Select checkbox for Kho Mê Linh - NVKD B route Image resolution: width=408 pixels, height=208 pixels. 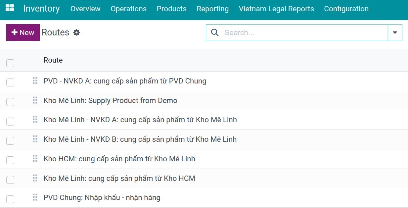(x=10, y=141)
